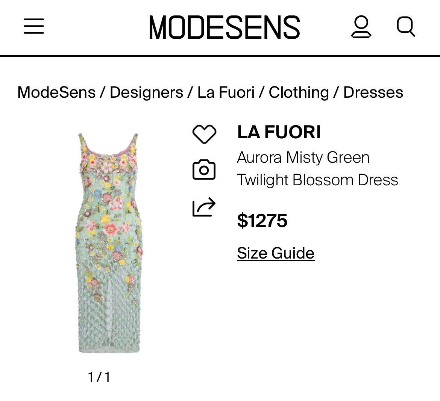Screen dimensions: 440x401
Task: Click the black header divider line
Action: [220, 56]
